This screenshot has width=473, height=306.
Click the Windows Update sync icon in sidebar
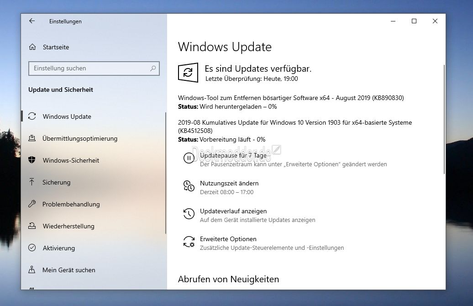tap(32, 116)
